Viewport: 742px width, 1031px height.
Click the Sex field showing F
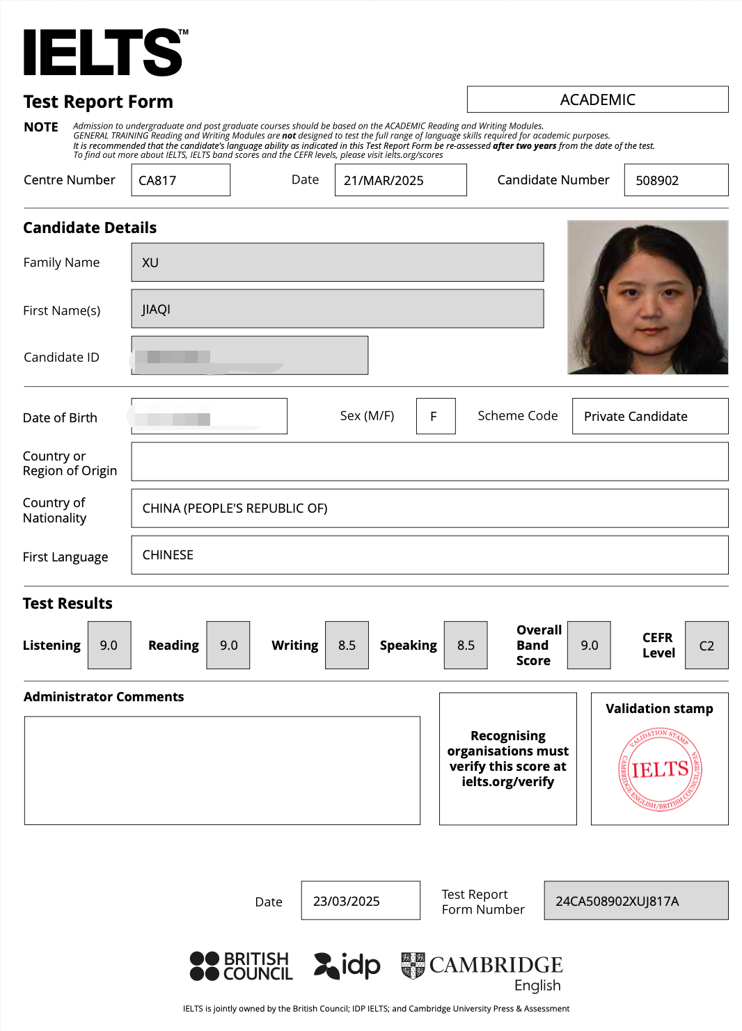pyautogui.click(x=436, y=416)
